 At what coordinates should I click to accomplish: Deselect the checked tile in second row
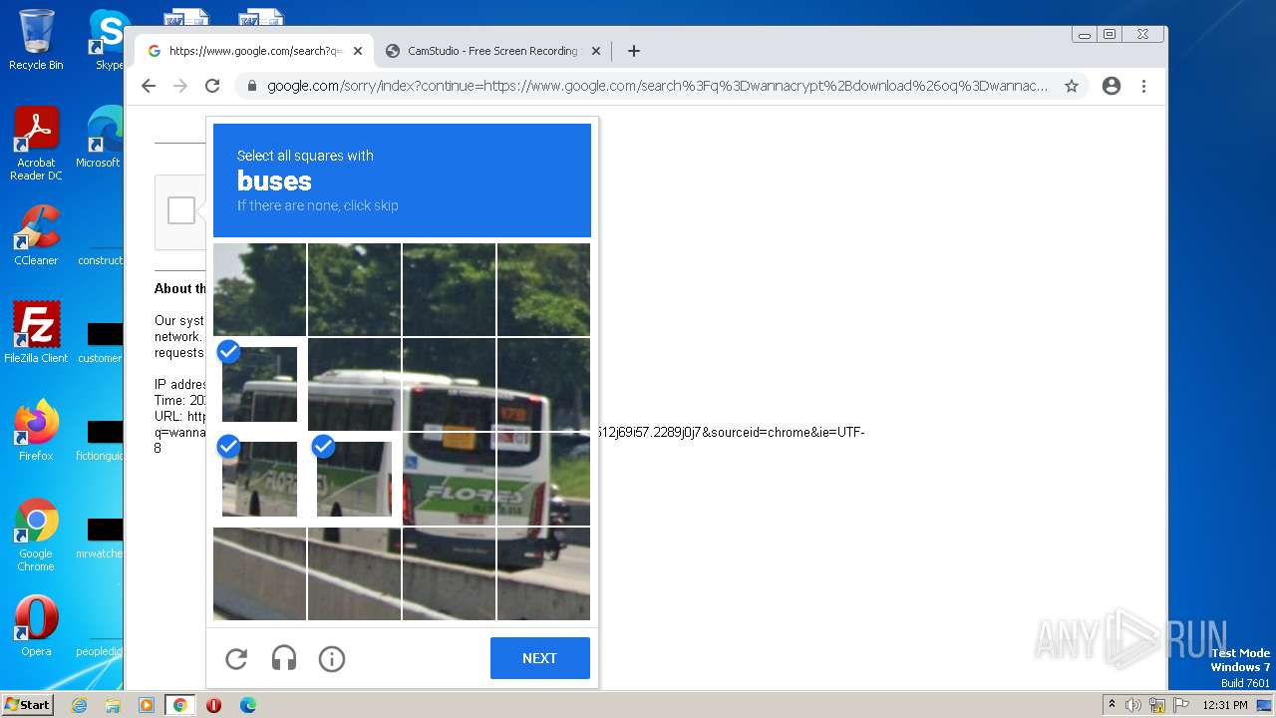259,384
